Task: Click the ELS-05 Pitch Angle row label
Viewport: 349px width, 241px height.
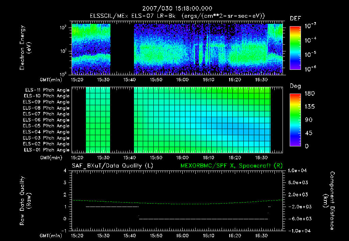Action: (x=46, y=126)
